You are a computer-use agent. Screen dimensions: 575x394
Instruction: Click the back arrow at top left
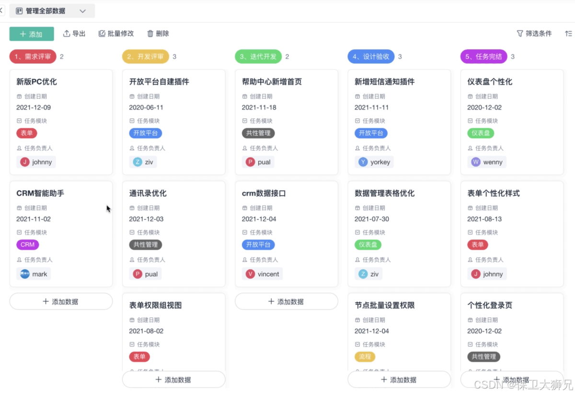(1, 11)
